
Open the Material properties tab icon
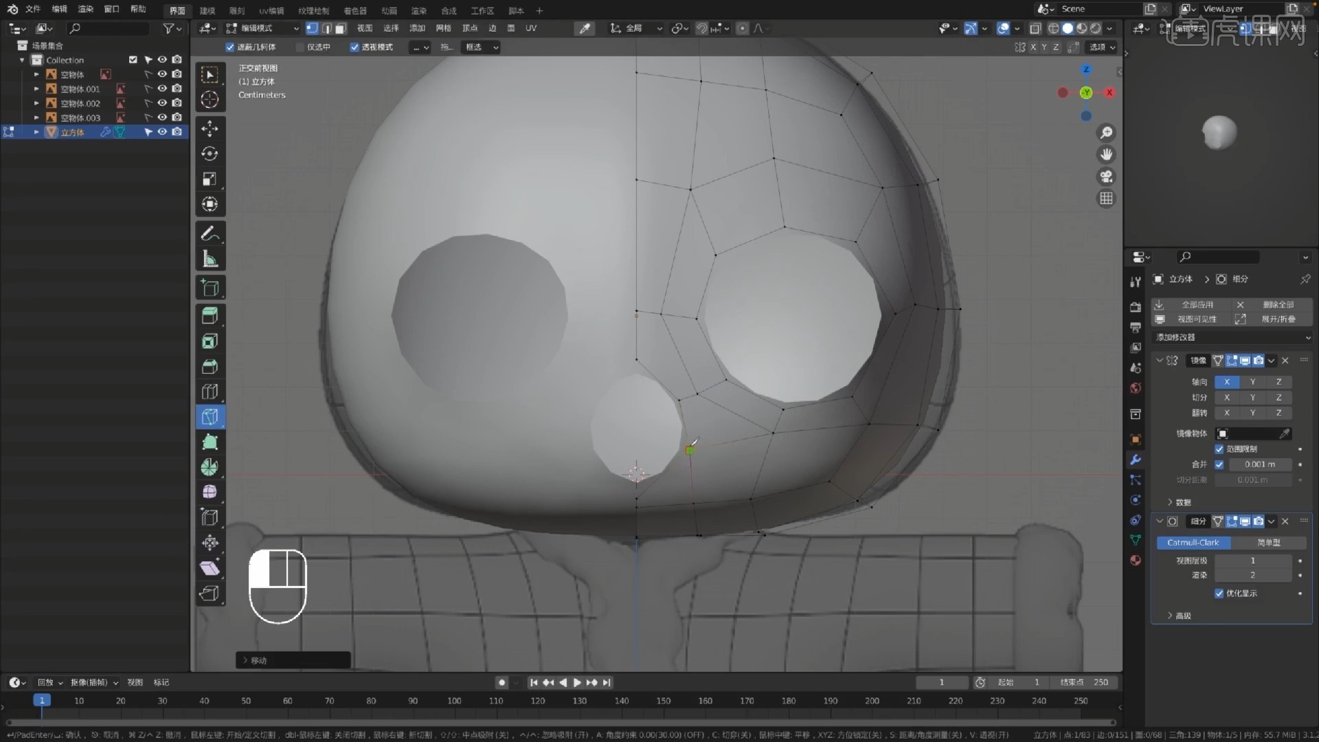[1136, 561]
